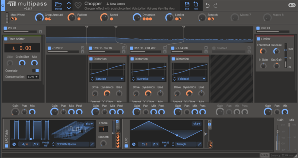The image size is (298, 158).
Task: Click the MAIN button in status bar
Action: [264, 155]
